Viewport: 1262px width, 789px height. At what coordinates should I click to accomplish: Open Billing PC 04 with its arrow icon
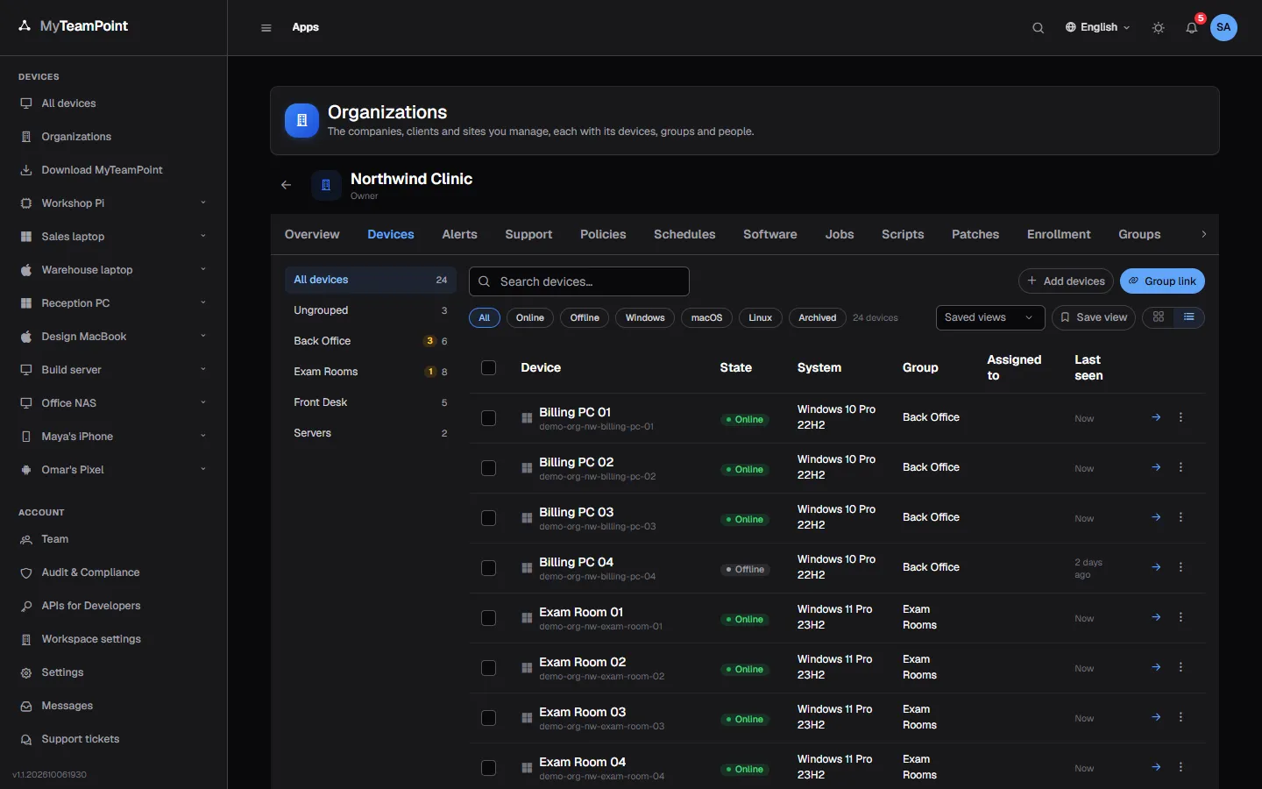[x=1156, y=567]
